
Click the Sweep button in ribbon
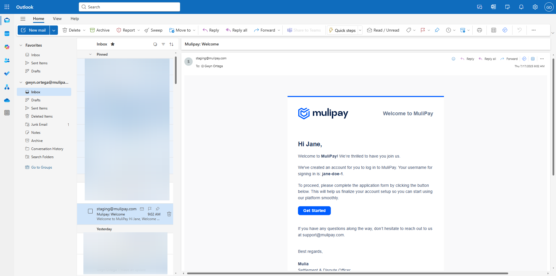[x=153, y=30]
